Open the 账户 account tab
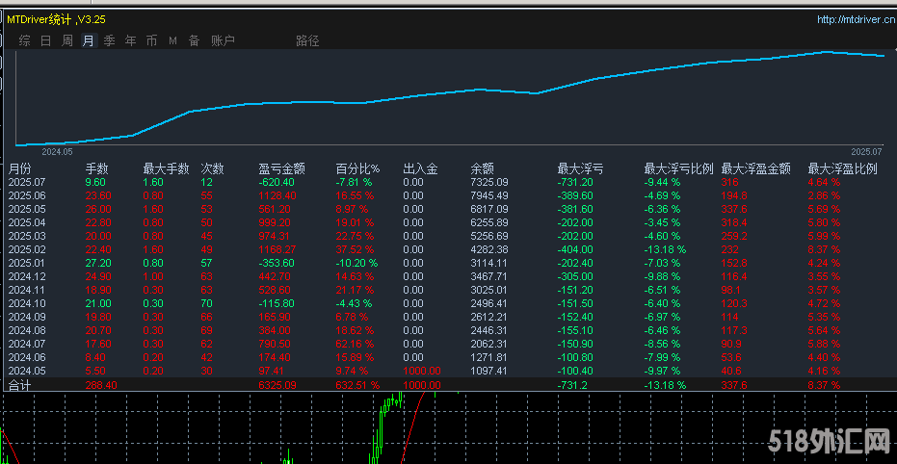The image size is (897, 464). tap(223, 40)
